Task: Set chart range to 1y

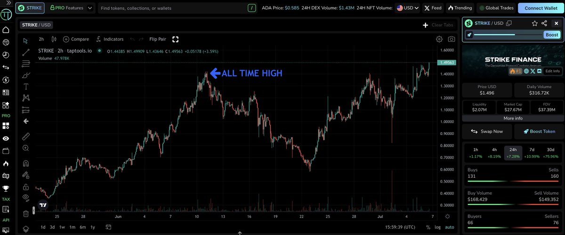Action: [92, 227]
